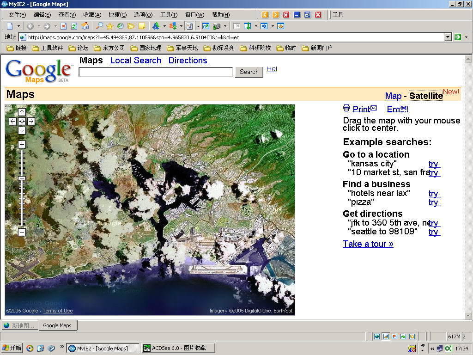Image resolution: width=473 pixels, height=355 pixels.
Task: Switch to Satellite view
Action: click(425, 96)
